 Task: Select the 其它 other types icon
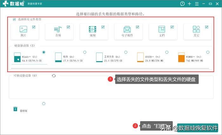196,29
